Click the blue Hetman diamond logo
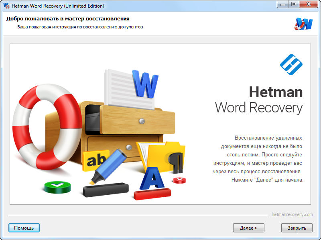 [291, 63]
